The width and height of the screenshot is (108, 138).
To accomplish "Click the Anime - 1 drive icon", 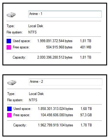I will click(11, 15).
